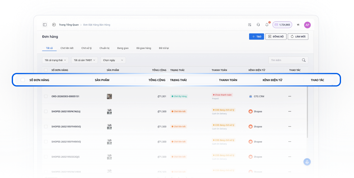This screenshot has width=354, height=178.
Task: Open actions menu for ORD-20260303-00005151
Action: click(290, 96)
